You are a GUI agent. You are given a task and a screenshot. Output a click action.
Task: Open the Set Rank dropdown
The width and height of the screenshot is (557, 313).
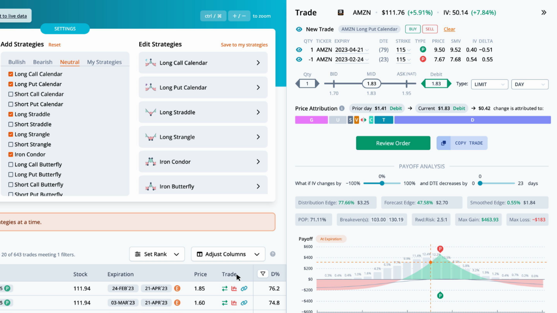(x=157, y=254)
